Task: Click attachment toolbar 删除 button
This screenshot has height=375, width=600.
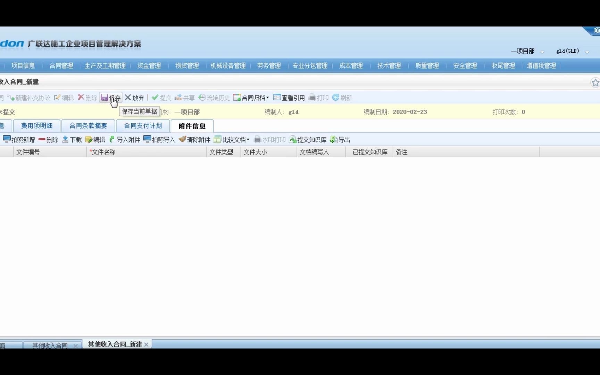Action: tap(48, 140)
